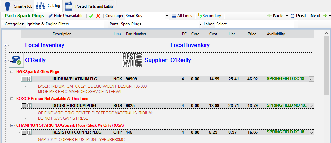The height and width of the screenshot is (143, 331).
Task: Select DOUBLE IRIDIUM PLUG description
Action: pos(74,106)
